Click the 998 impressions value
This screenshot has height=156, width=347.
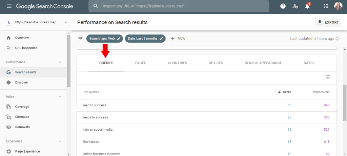[x=327, y=105]
